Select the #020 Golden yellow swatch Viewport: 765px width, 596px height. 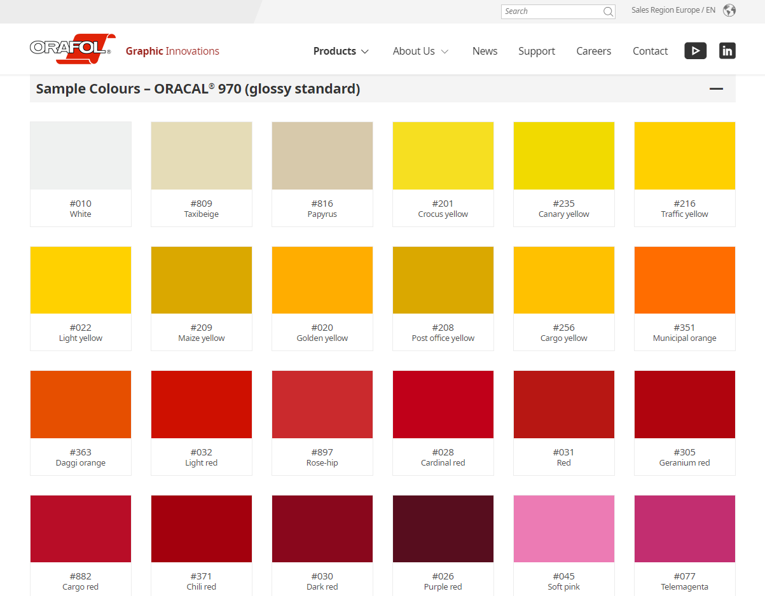coord(322,298)
